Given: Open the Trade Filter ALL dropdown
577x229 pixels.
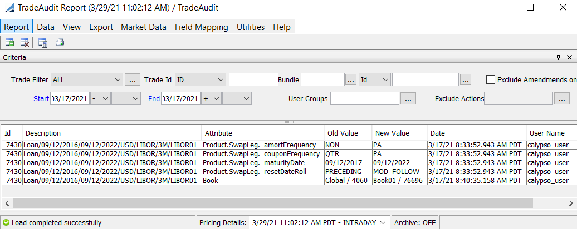Looking at the screenshot, I should pos(86,79).
